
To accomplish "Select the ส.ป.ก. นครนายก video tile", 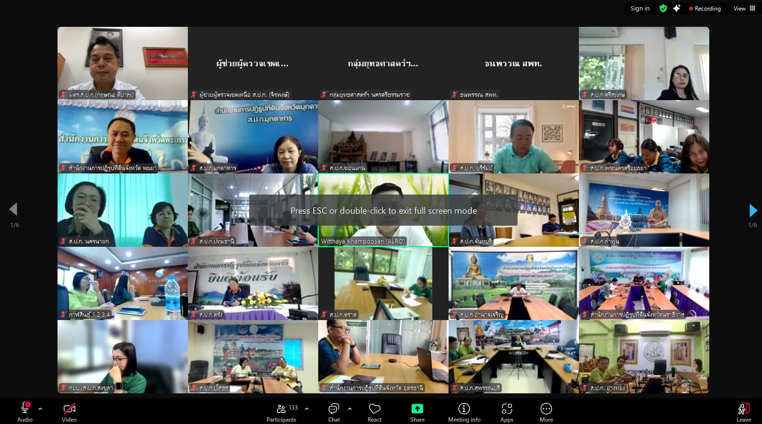I will click(x=123, y=210).
